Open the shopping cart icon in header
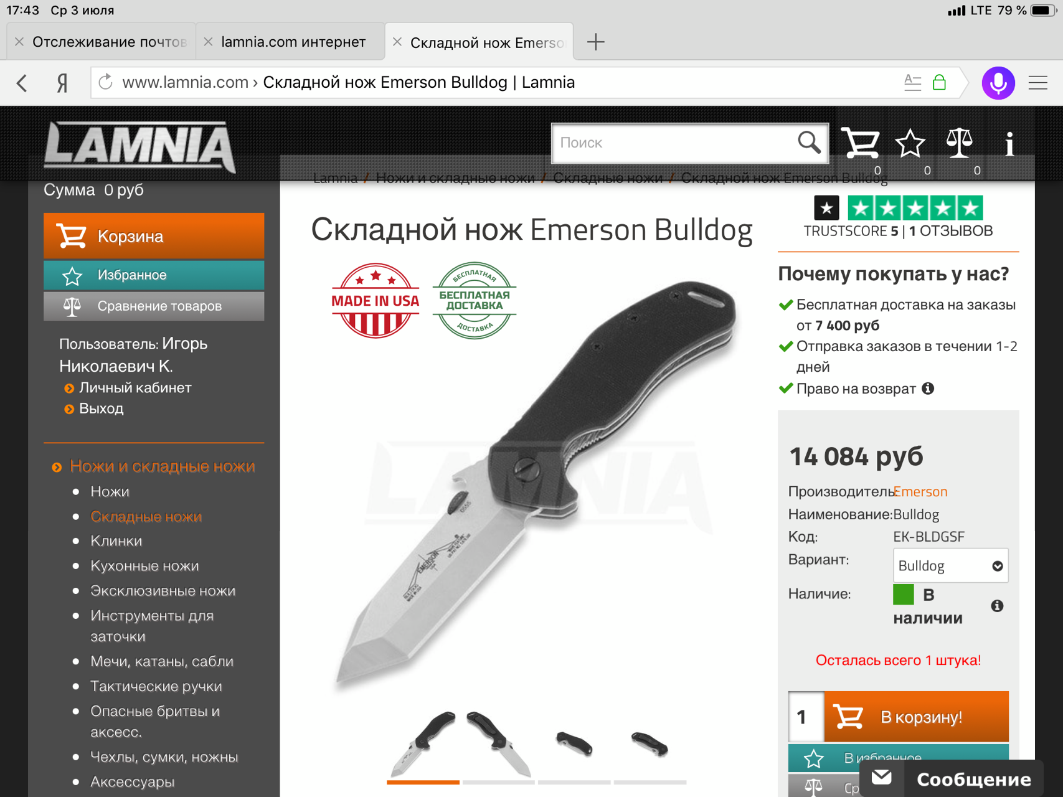Screen dimensions: 1063x797 click(x=860, y=143)
